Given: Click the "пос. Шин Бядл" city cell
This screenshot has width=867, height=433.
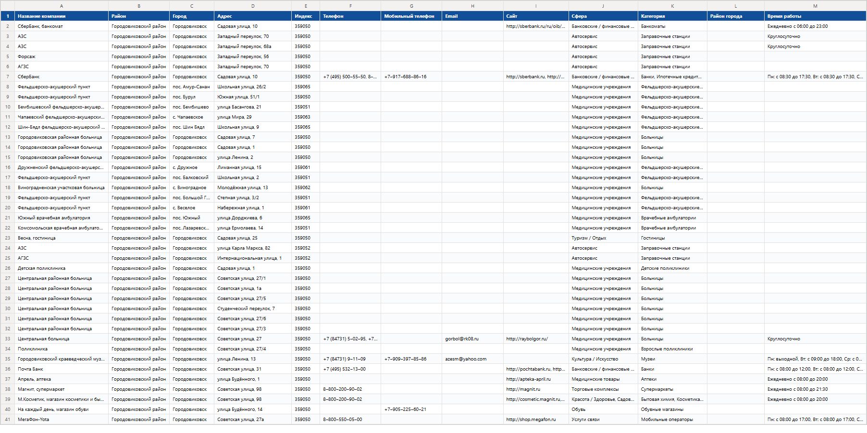Looking at the screenshot, I should point(192,127).
